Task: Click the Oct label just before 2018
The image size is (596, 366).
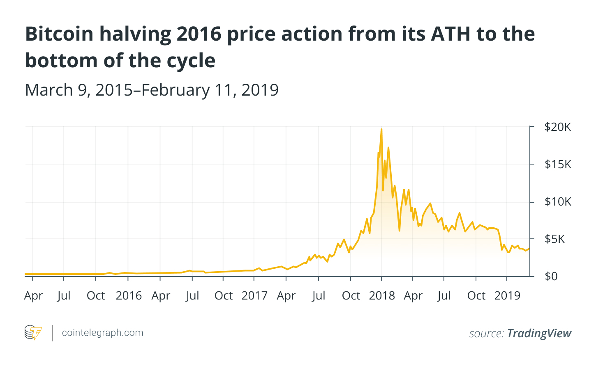Action: 351,296
